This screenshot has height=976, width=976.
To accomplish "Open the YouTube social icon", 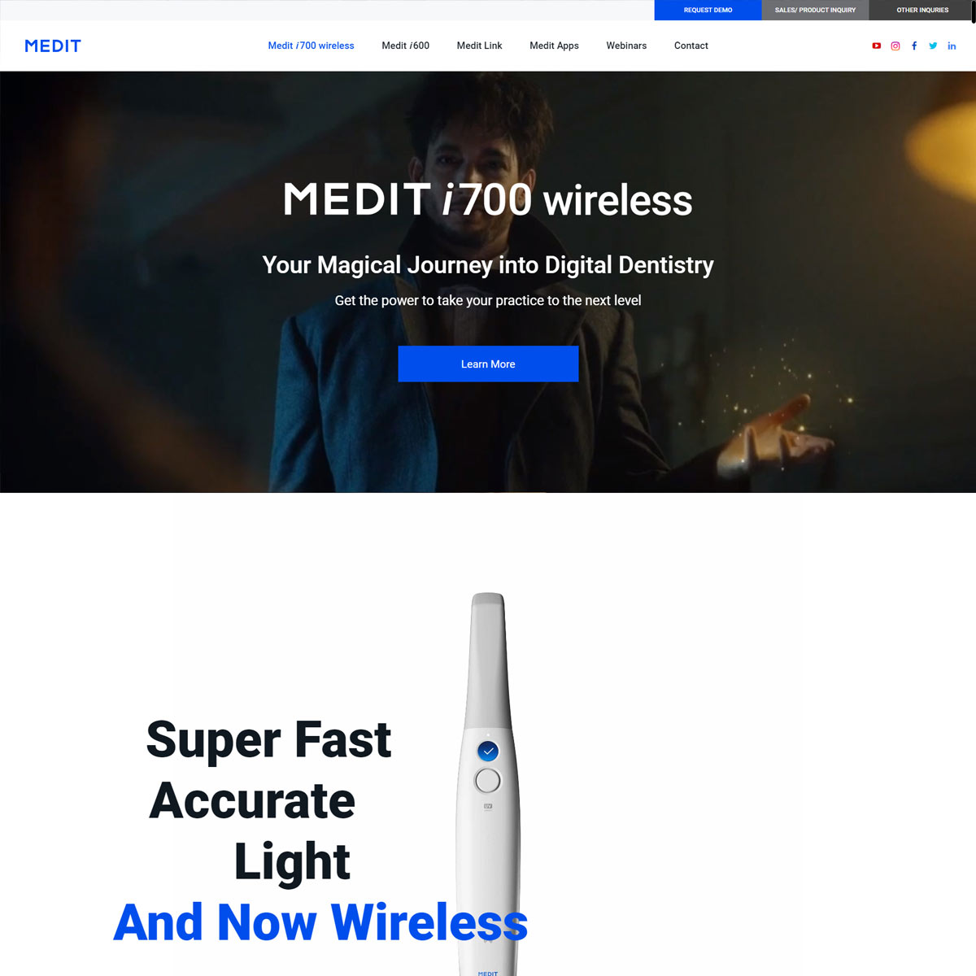I will (x=876, y=46).
